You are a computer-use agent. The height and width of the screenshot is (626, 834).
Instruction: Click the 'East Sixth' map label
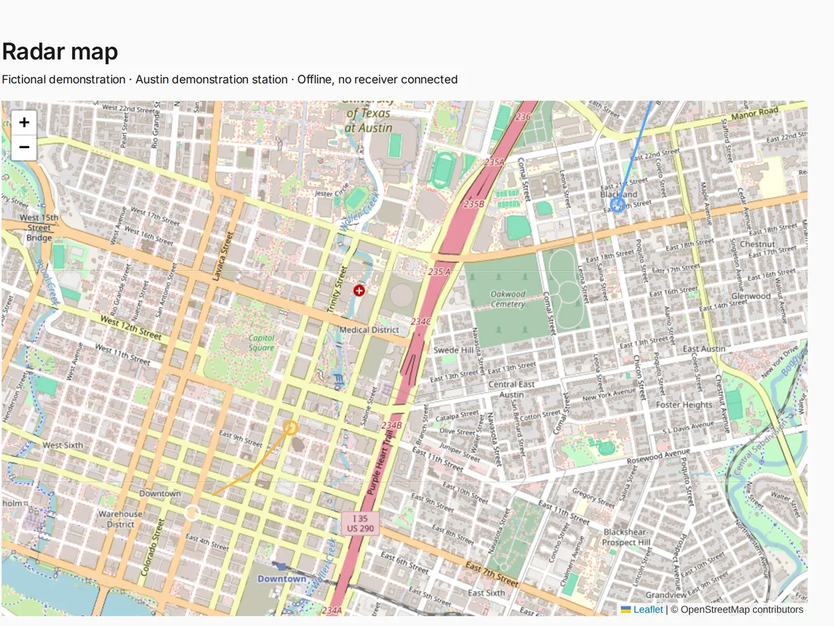click(x=486, y=593)
